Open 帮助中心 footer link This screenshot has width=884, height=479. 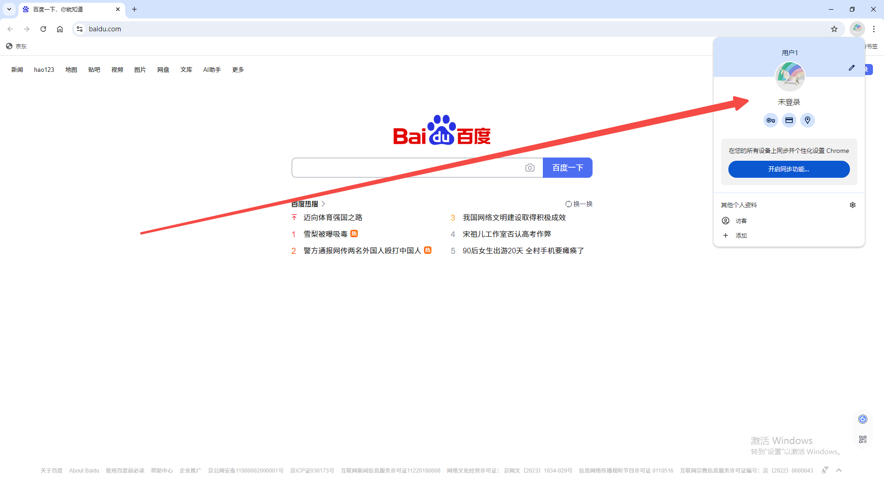162,470
